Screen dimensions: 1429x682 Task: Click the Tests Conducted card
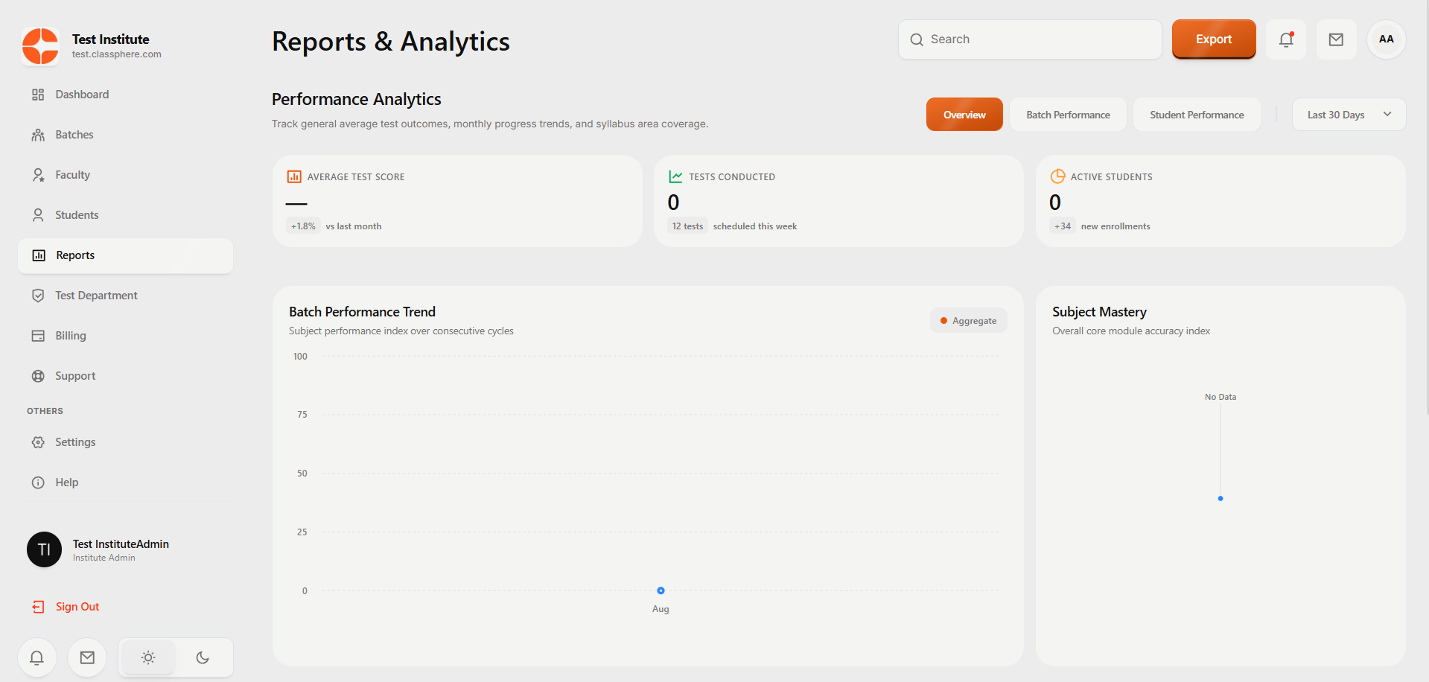tap(838, 201)
